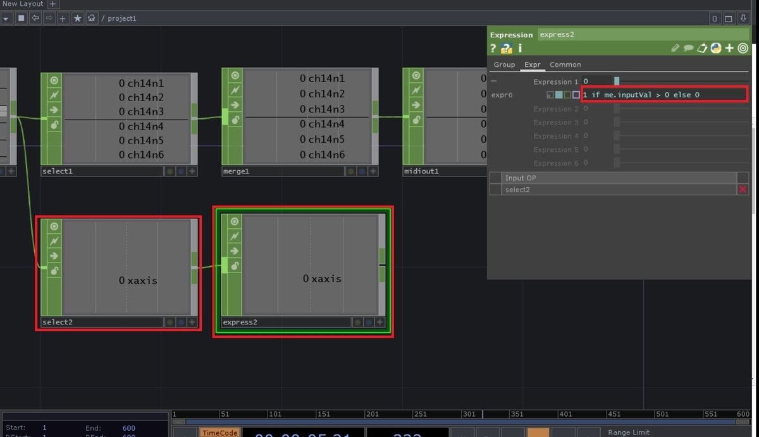Screen dimensions: 759x437
Task: Click Expression 6 slider handle
Action: [617, 163]
